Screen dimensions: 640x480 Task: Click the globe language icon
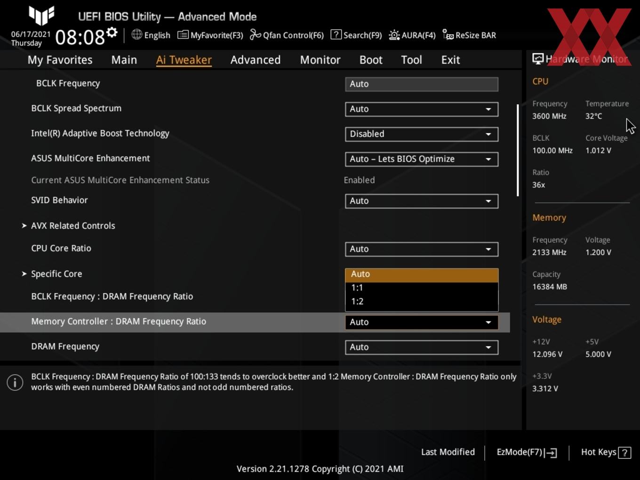136,34
